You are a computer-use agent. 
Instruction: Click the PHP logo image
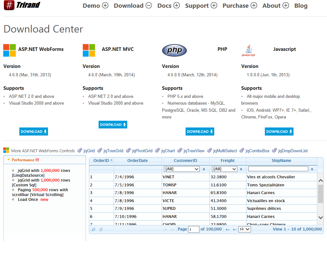coord(174,50)
